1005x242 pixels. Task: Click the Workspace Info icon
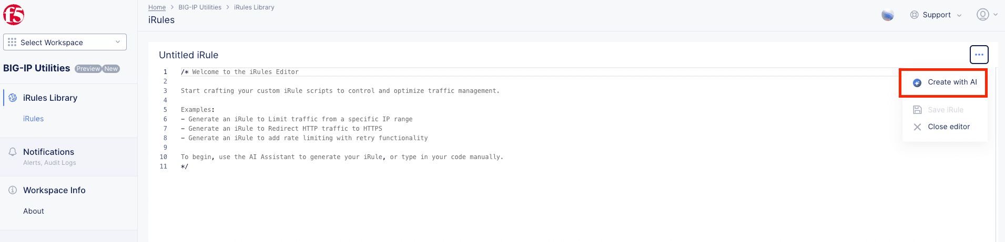(13, 190)
